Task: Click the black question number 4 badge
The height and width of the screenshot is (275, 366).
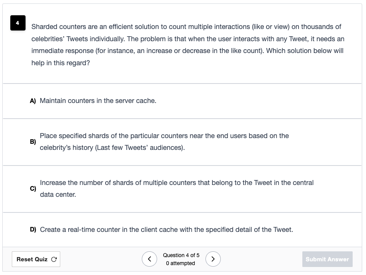Action: tap(18, 23)
